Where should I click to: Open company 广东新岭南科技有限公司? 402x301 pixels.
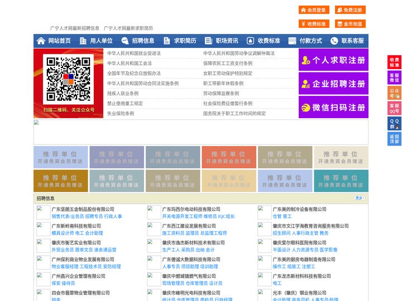pyautogui.click(x=76, y=226)
